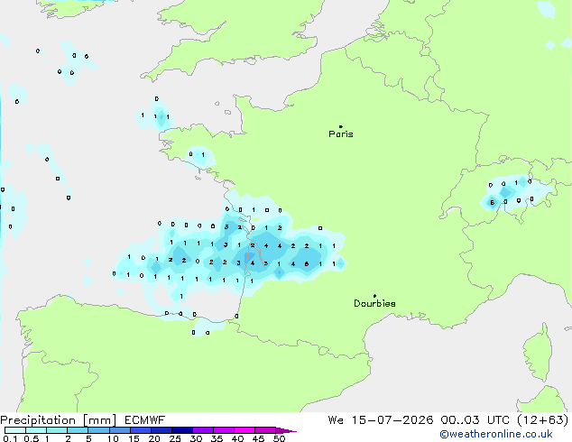The image size is (572, 442).
Task: Click the '25' legend scale value
Action: click(x=175, y=438)
